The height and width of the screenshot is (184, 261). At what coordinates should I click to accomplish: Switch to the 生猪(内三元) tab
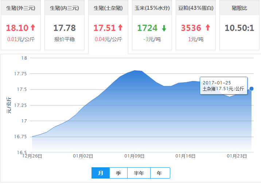[65, 8]
